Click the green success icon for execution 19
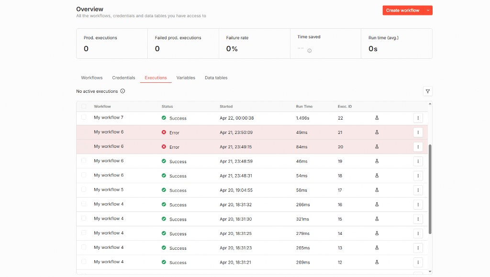This screenshot has height=277, width=490. tap(164, 161)
